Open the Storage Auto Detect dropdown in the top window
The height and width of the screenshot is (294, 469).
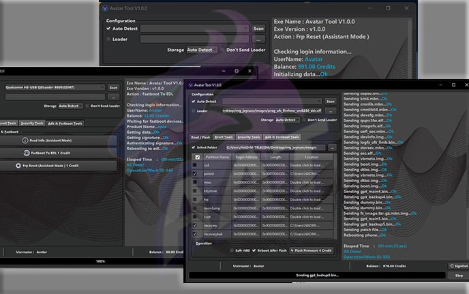coord(202,50)
